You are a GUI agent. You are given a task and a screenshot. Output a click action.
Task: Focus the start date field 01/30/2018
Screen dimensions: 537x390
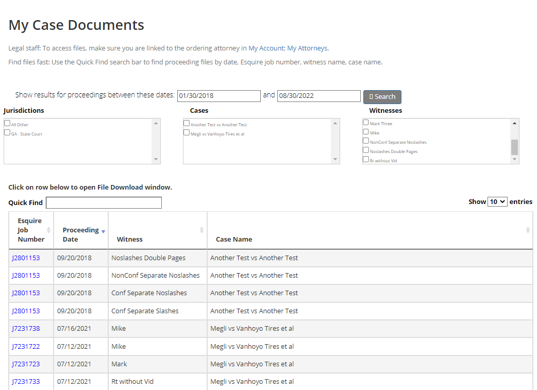tap(219, 96)
